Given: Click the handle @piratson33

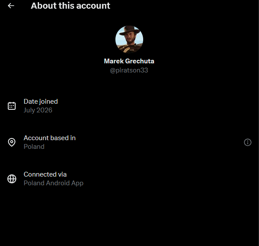Looking at the screenshot, I should pyautogui.click(x=129, y=70).
